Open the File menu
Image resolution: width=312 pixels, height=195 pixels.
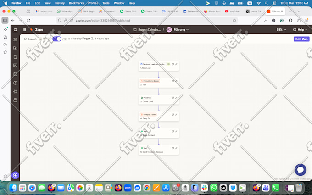(x=28, y=3)
